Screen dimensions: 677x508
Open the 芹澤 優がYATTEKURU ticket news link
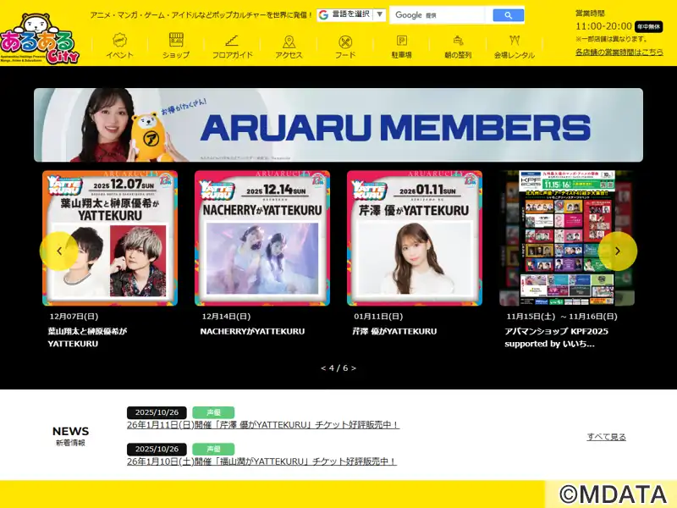pos(262,425)
